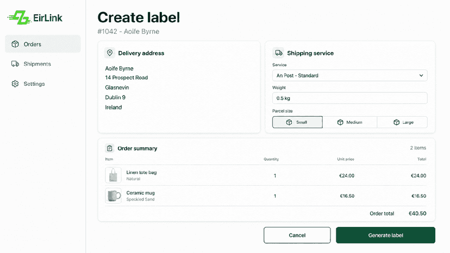Click the box icon on Small option

coord(289,122)
